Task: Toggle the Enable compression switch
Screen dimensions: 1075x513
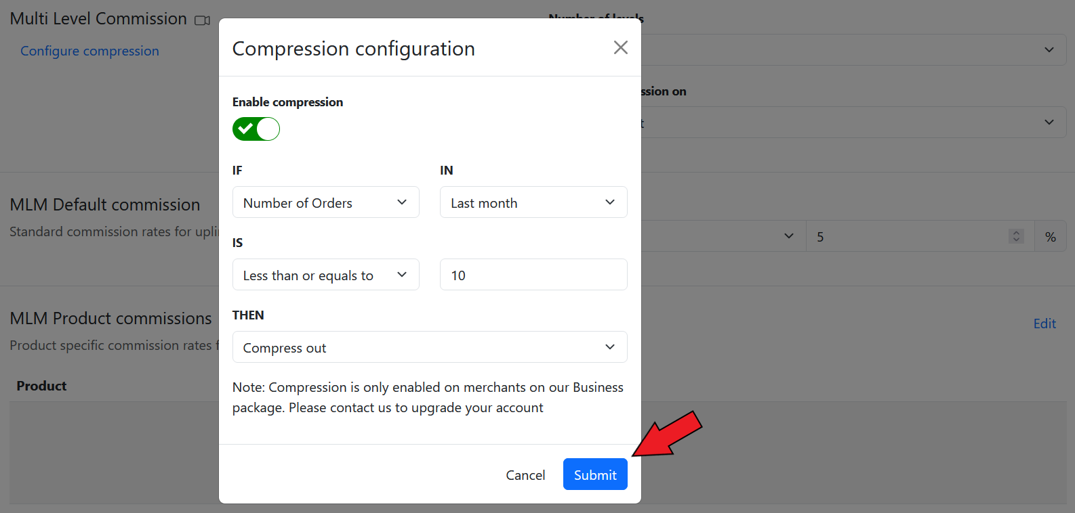Action: 256,129
